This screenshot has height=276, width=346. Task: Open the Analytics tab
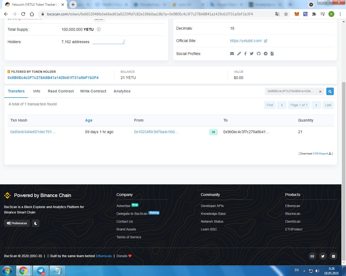pyautogui.click(x=122, y=91)
